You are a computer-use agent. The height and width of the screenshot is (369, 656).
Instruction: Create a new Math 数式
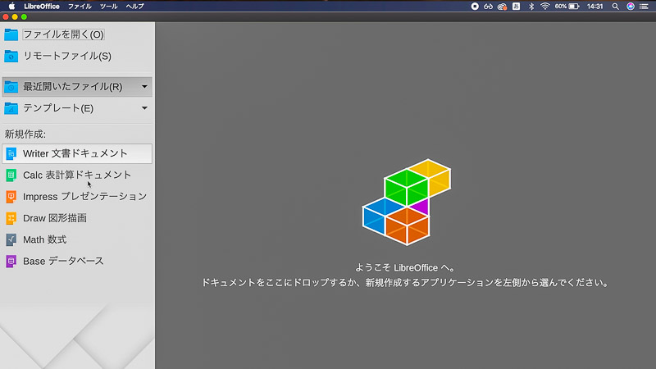click(77, 239)
